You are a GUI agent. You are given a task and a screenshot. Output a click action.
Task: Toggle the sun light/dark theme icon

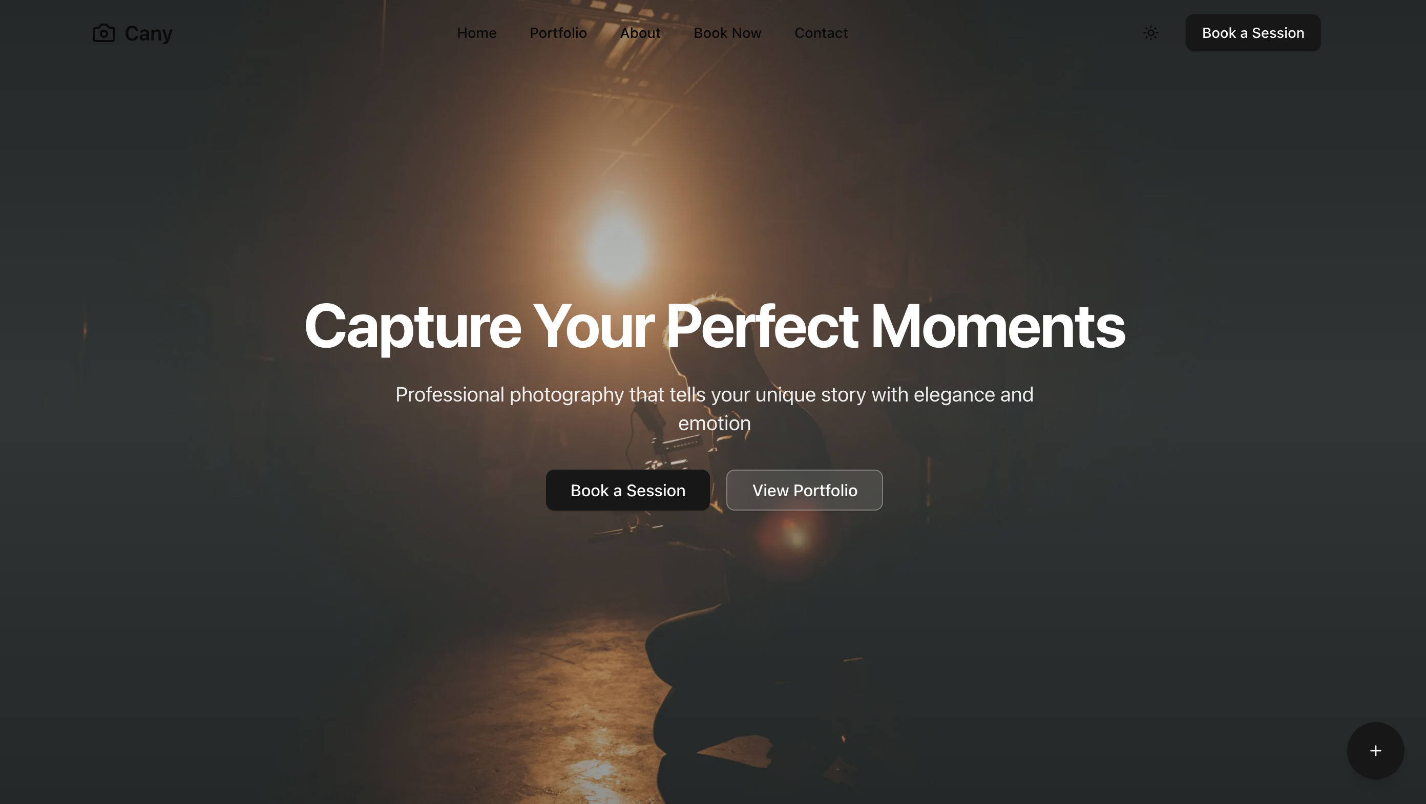click(x=1151, y=33)
